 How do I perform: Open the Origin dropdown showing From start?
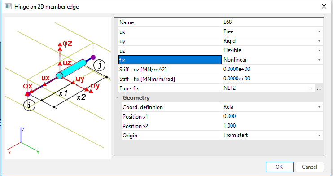point(319,136)
